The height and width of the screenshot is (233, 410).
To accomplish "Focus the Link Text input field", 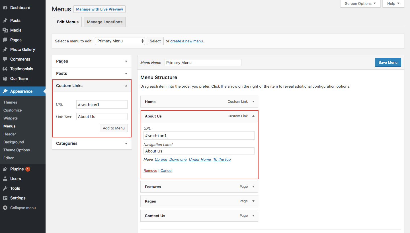I will (102, 117).
